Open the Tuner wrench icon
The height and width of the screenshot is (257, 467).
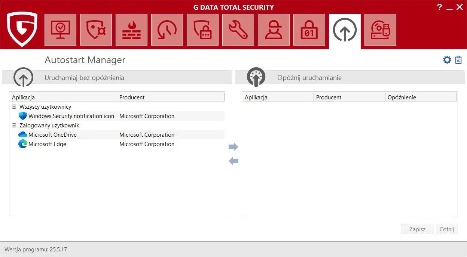pyautogui.click(x=238, y=30)
